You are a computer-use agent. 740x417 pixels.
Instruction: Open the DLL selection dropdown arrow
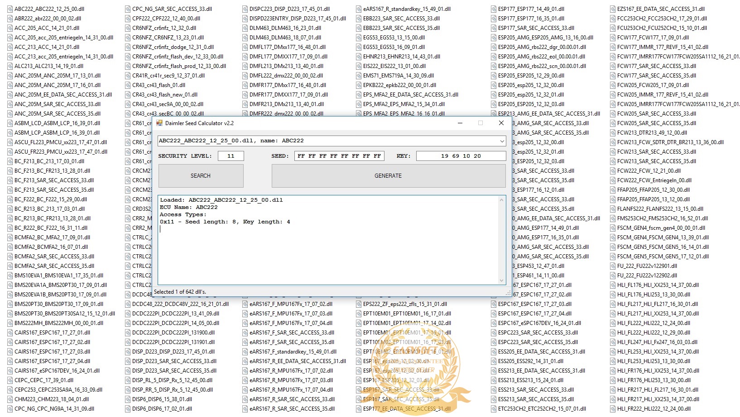(502, 141)
